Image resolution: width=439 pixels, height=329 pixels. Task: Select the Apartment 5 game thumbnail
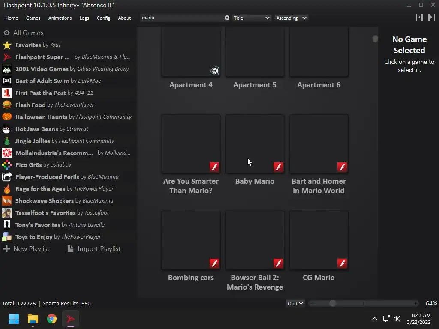[255, 52]
